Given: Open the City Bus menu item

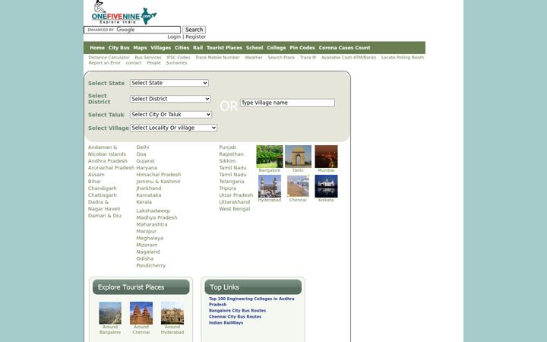Looking at the screenshot, I should (119, 48).
